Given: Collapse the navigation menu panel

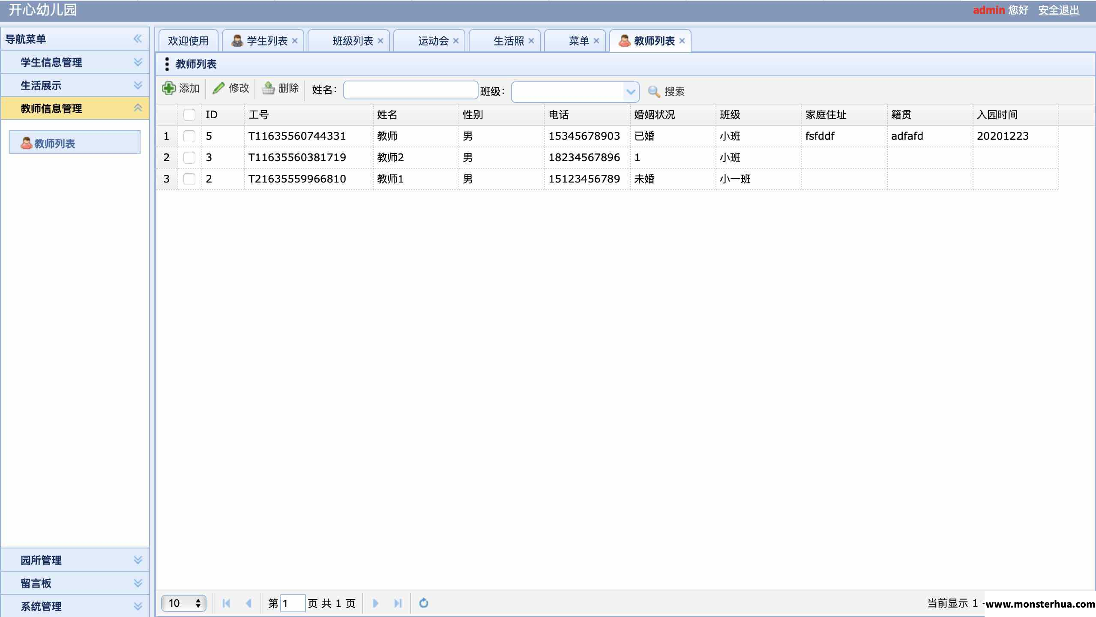Looking at the screenshot, I should pos(138,39).
